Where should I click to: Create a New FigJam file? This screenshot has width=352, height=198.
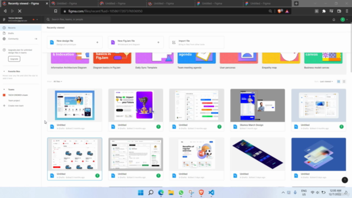[x=136, y=42]
